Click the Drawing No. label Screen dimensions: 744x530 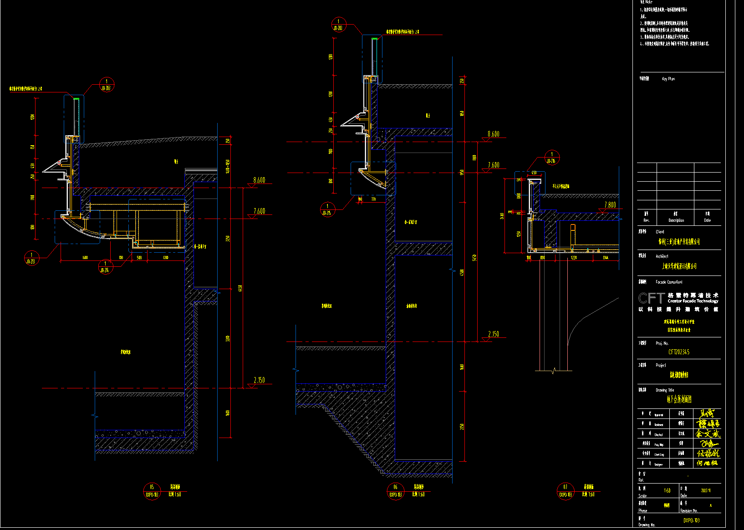(647, 525)
